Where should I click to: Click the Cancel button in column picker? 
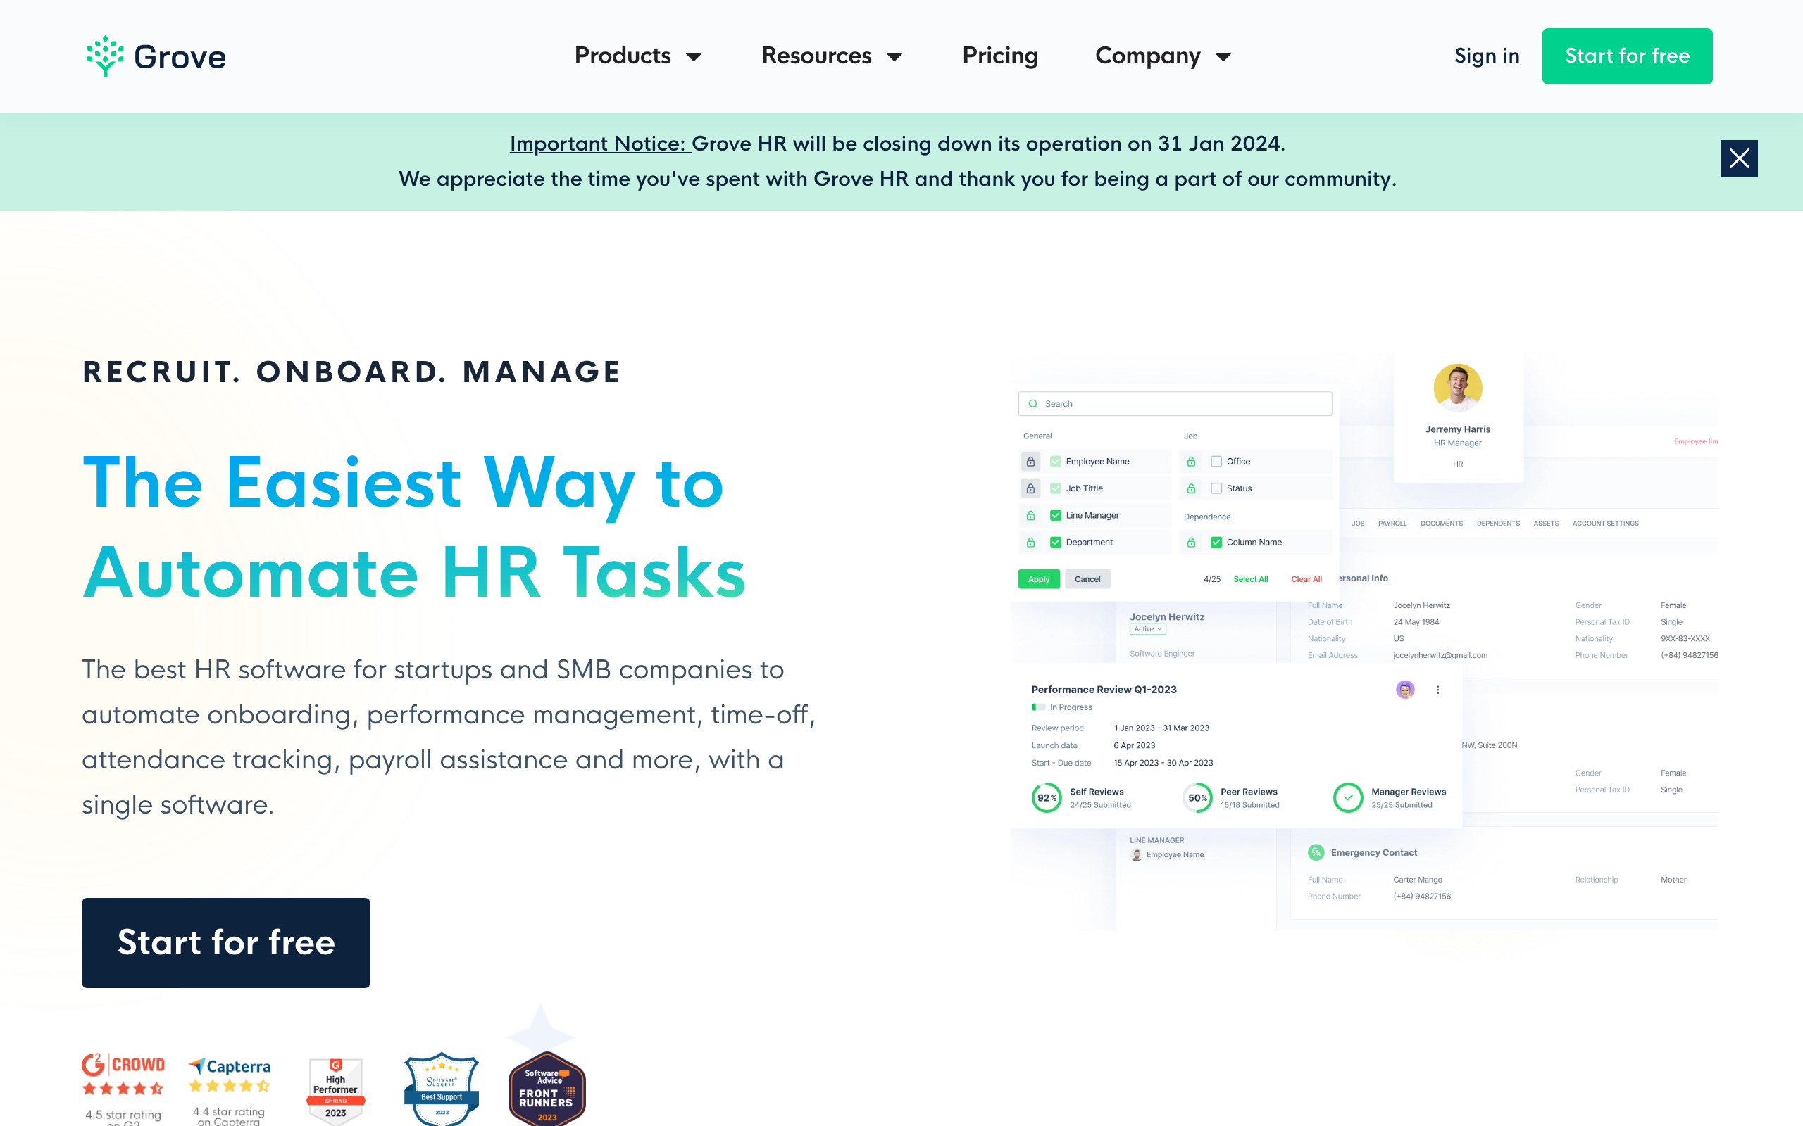coord(1087,578)
